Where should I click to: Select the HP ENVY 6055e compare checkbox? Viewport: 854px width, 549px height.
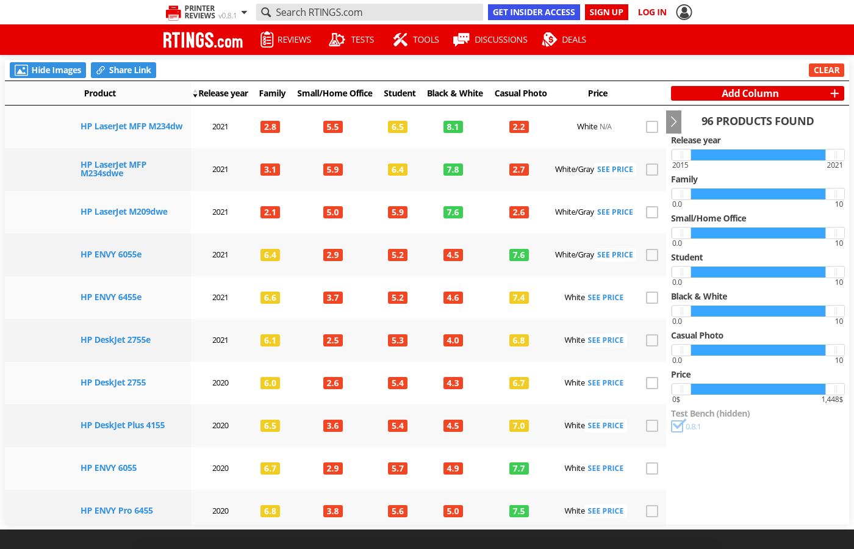[652, 255]
